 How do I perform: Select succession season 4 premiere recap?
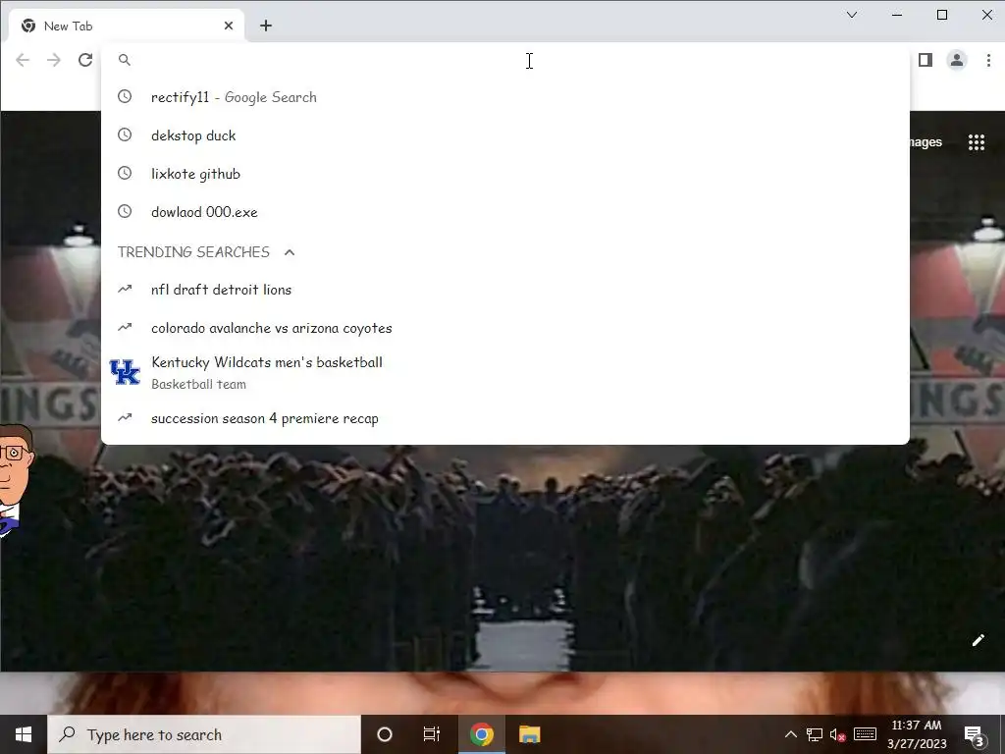coord(505,418)
